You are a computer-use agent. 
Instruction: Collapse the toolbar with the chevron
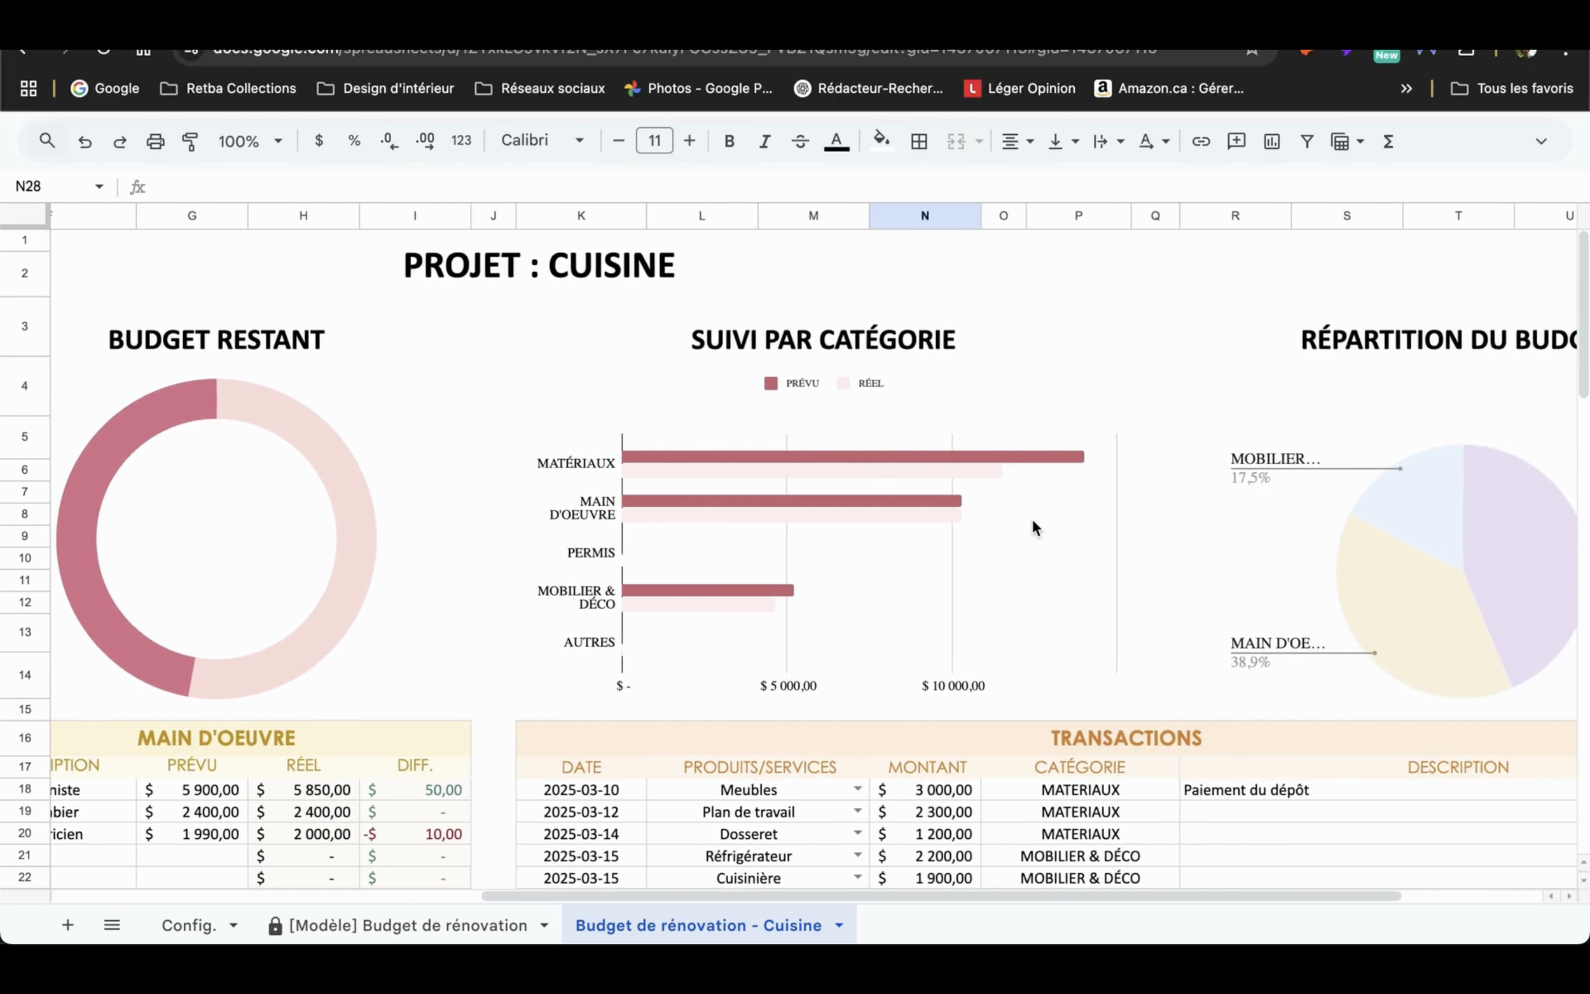tap(1540, 141)
